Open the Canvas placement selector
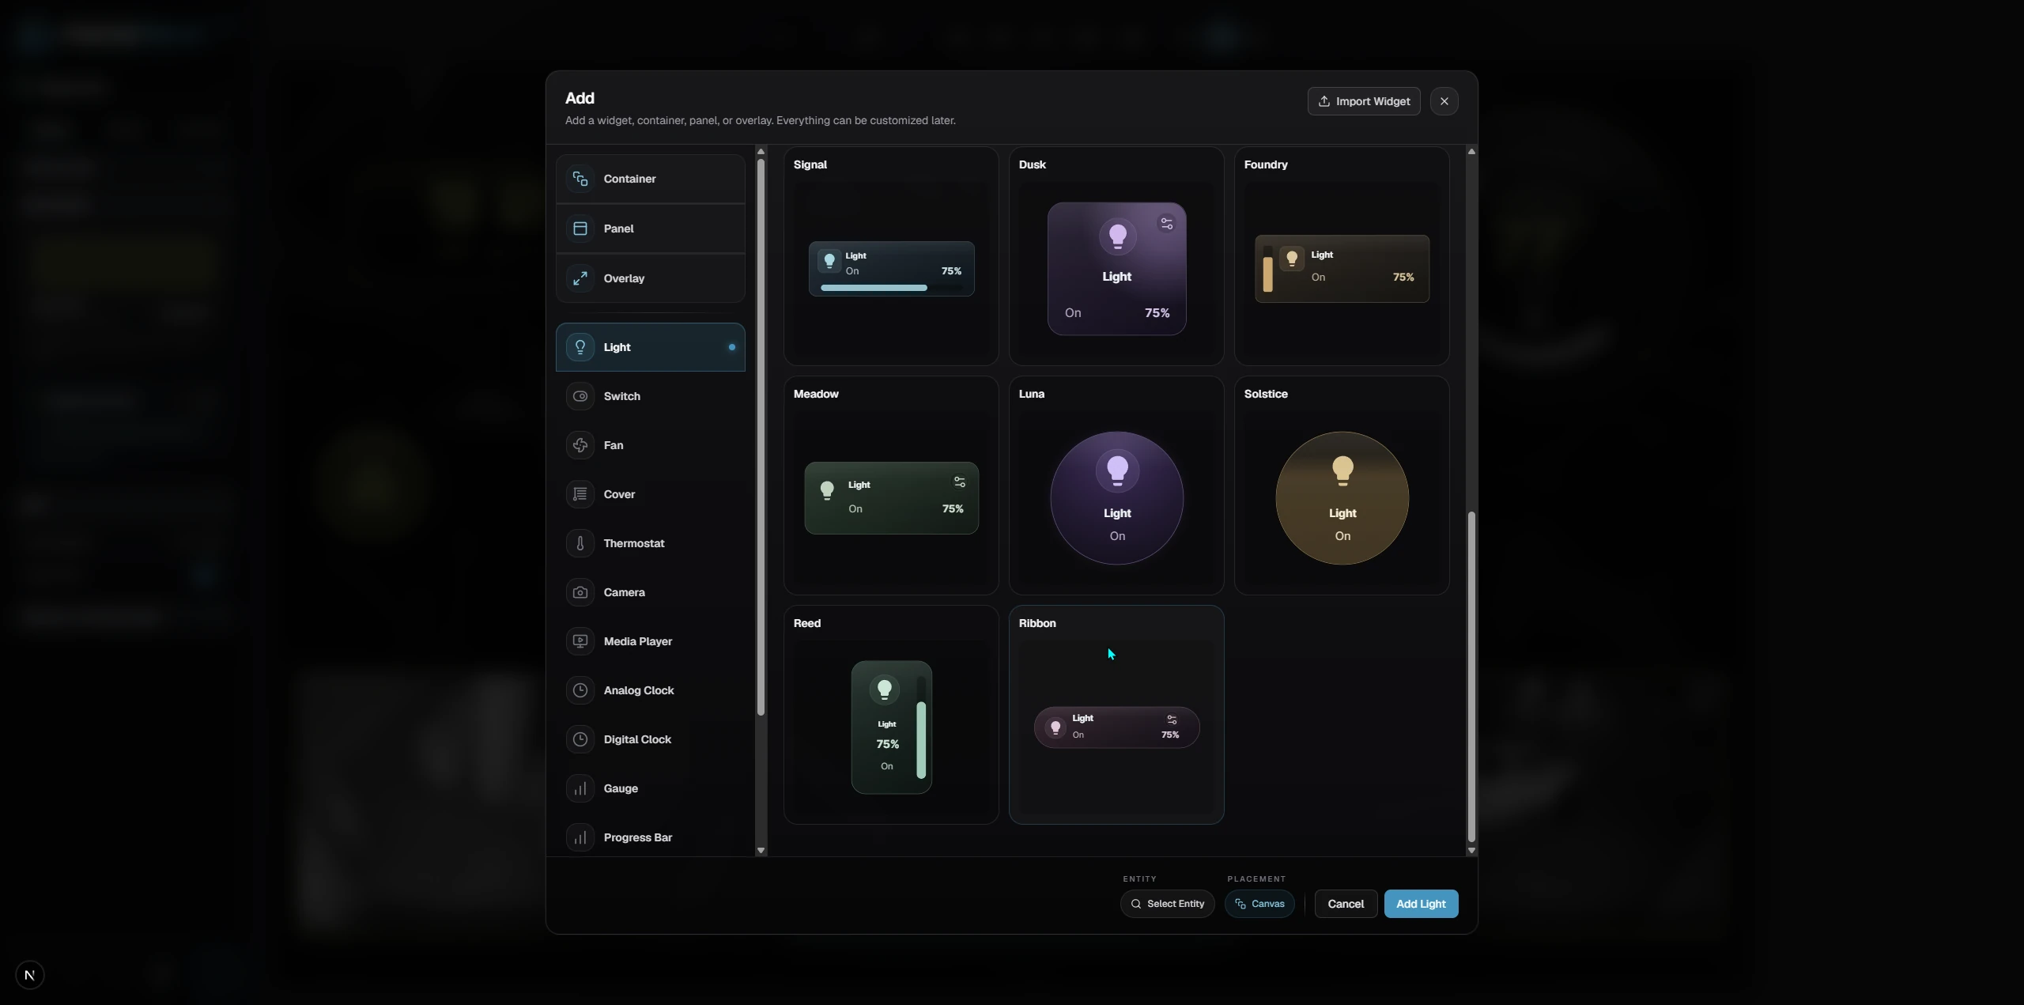 click(x=1259, y=904)
